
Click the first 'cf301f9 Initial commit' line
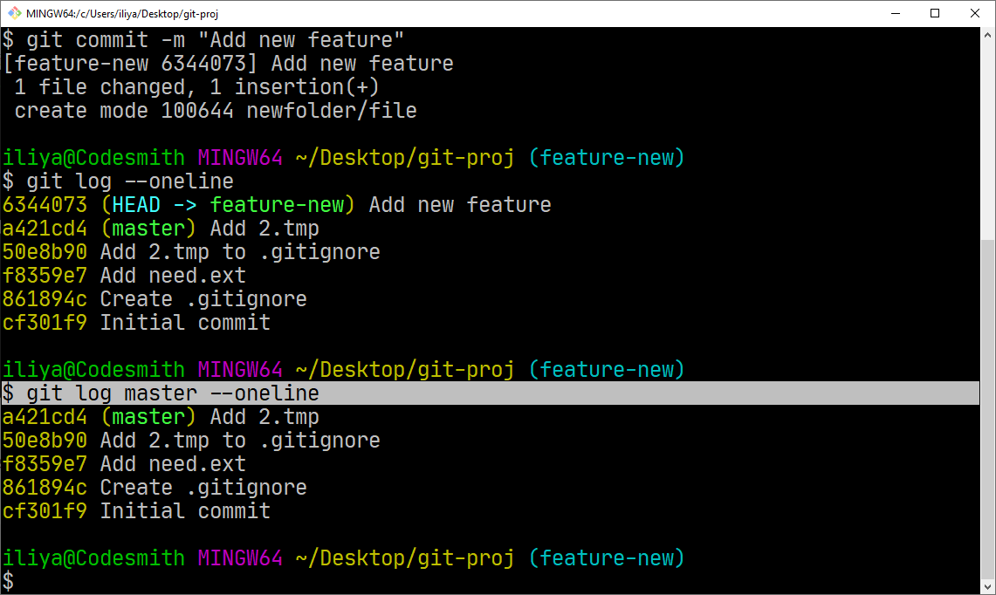coord(136,322)
